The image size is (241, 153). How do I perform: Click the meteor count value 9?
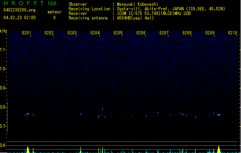pos(54,18)
